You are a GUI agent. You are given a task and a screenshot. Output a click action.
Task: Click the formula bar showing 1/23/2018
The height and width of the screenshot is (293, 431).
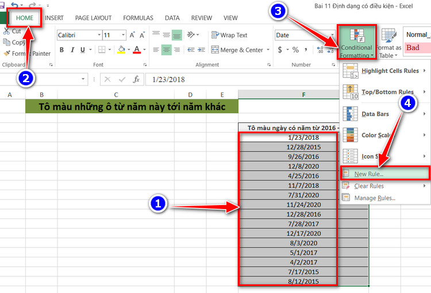(242, 79)
